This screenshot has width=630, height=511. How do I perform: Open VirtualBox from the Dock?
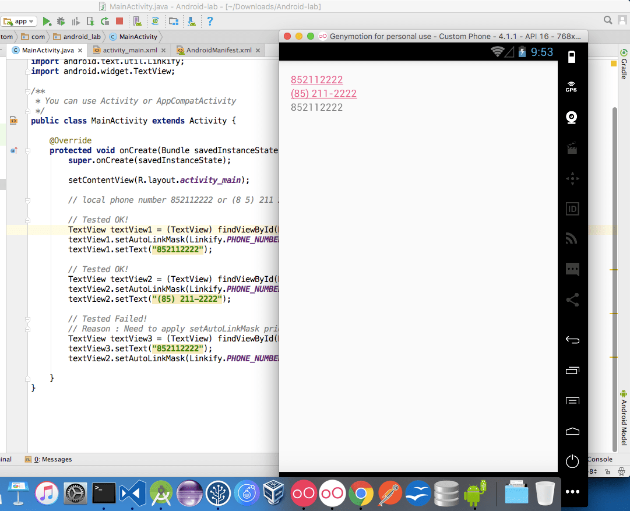pos(274,494)
